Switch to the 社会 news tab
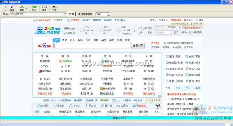Image resolution: width=233 pixels, height=126 pixels. coord(178,88)
